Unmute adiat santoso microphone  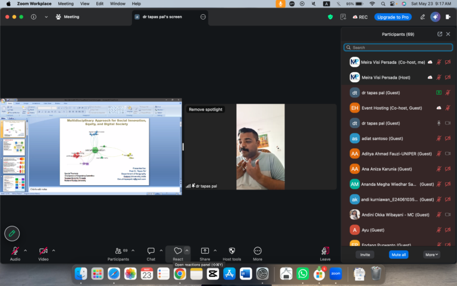coord(439,138)
